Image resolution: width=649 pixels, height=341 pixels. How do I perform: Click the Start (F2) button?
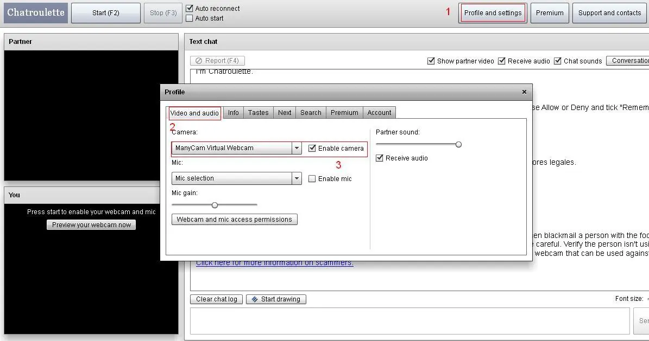[x=106, y=13]
